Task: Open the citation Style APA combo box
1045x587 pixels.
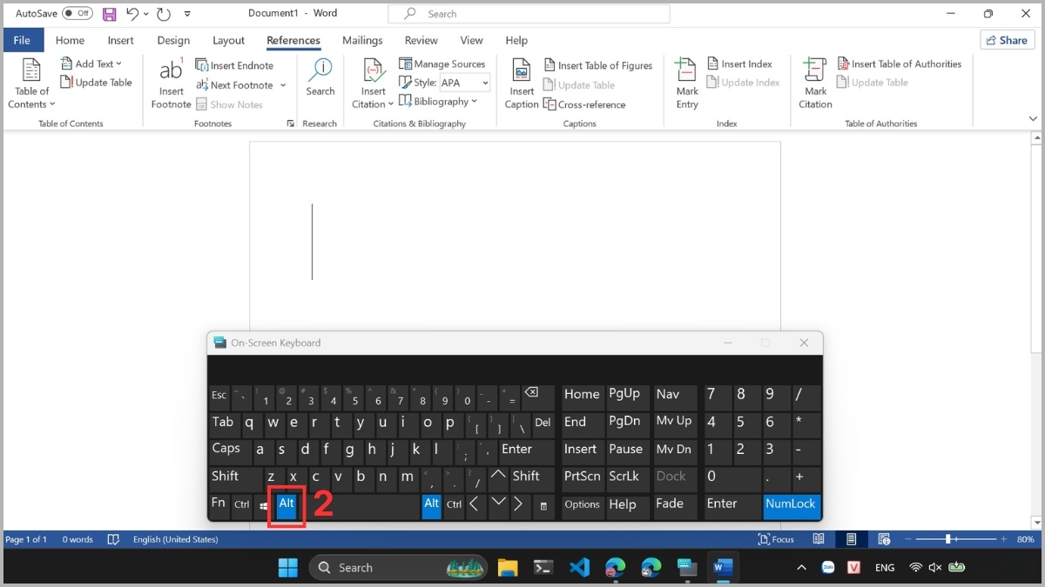Action: click(464, 83)
